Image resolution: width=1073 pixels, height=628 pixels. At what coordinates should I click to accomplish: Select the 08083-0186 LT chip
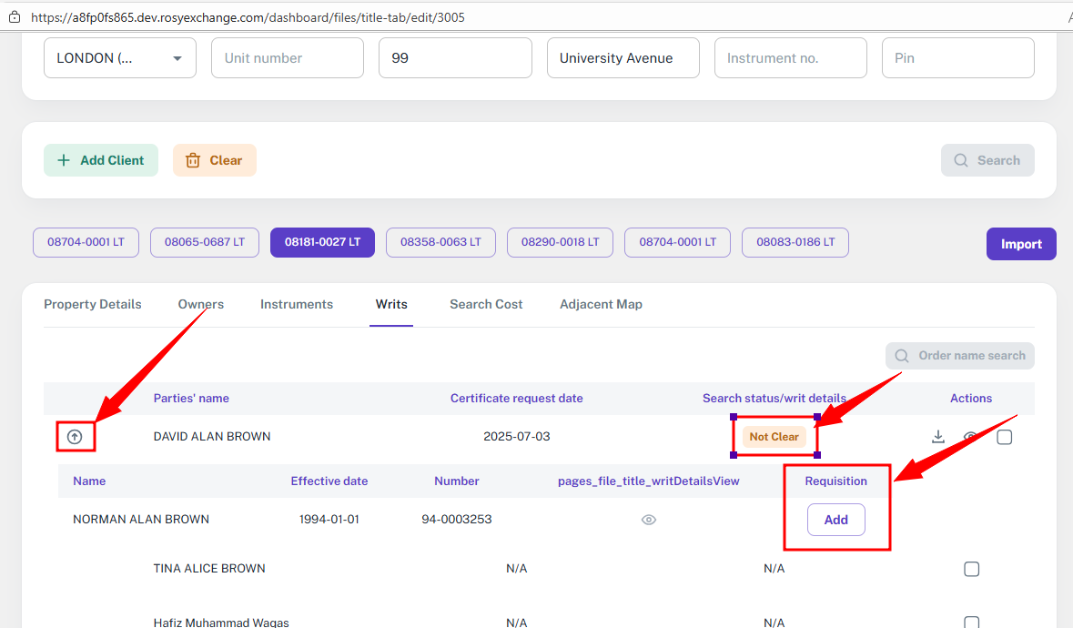point(795,242)
